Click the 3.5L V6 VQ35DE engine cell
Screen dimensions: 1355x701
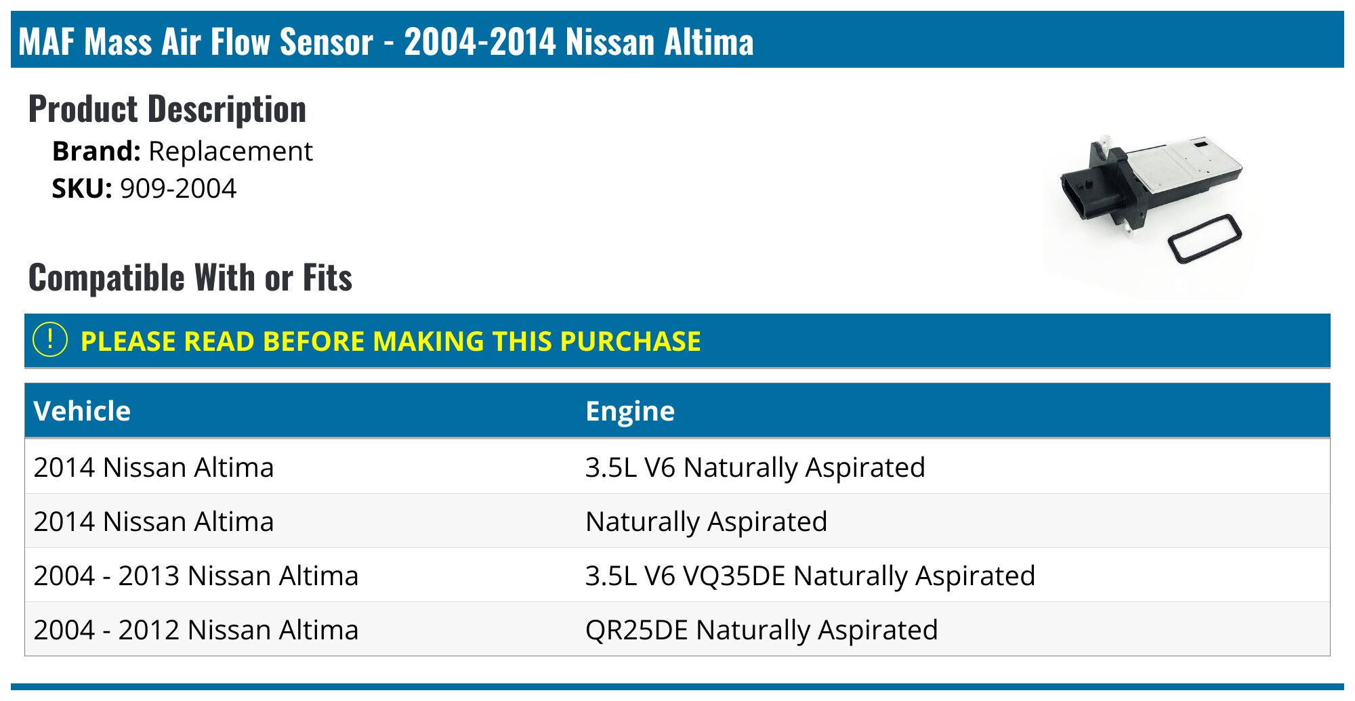[810, 576]
